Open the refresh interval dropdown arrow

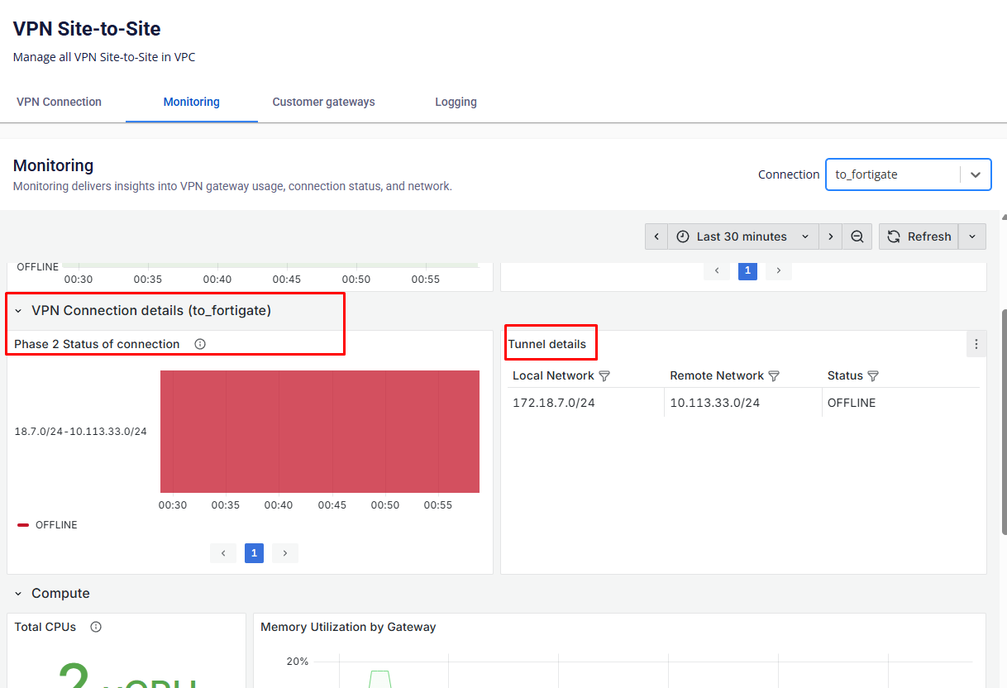coord(972,236)
